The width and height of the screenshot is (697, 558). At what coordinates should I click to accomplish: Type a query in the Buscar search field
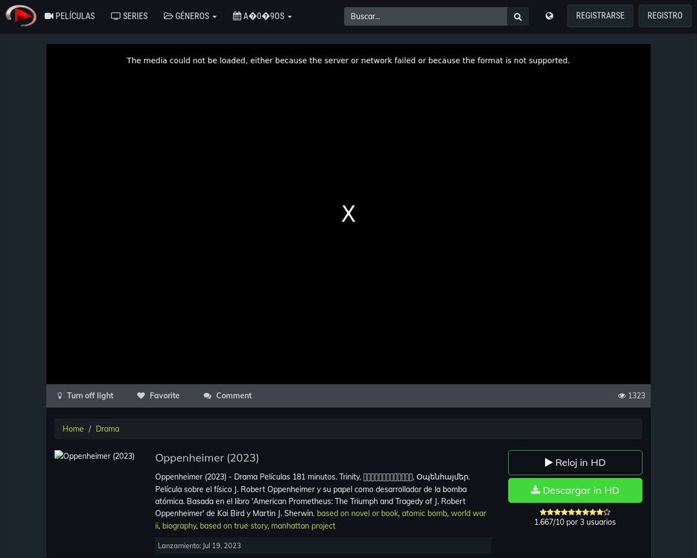(426, 16)
